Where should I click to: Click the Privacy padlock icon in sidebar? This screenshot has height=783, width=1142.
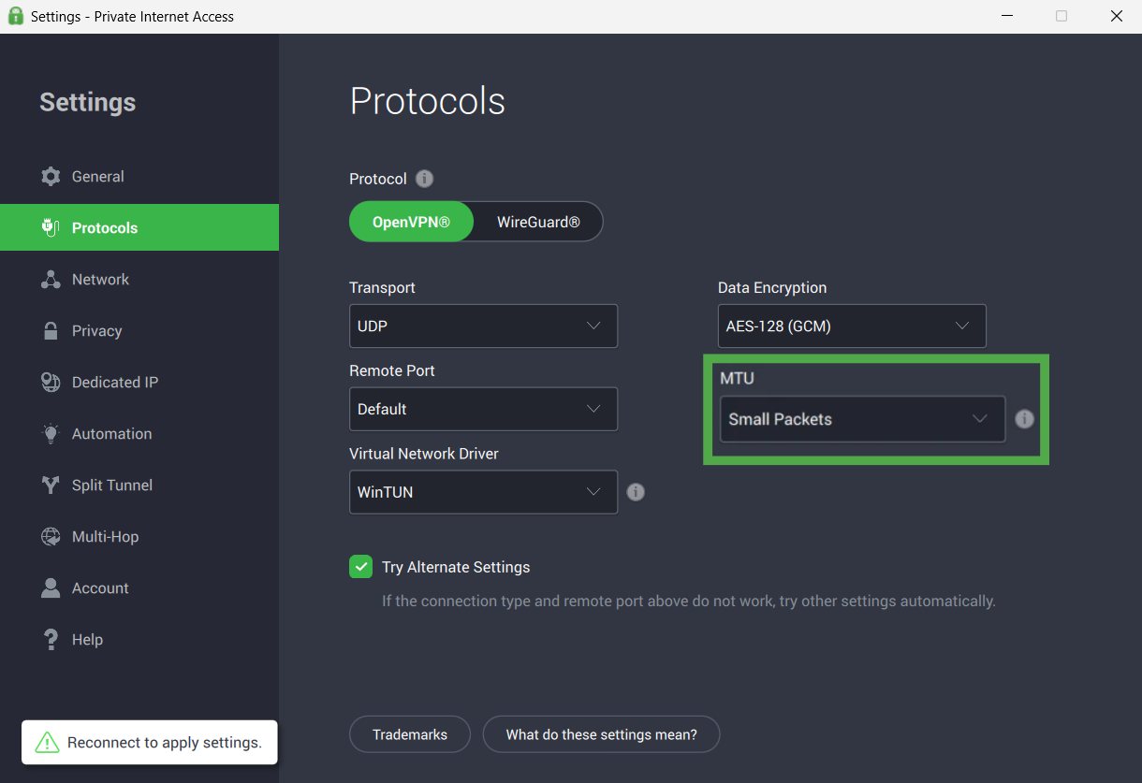(x=51, y=330)
